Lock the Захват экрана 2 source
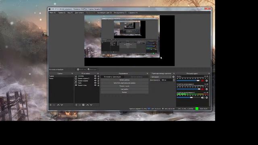Image resolution: width=258 pixels, height=145 pixels. click(98, 79)
